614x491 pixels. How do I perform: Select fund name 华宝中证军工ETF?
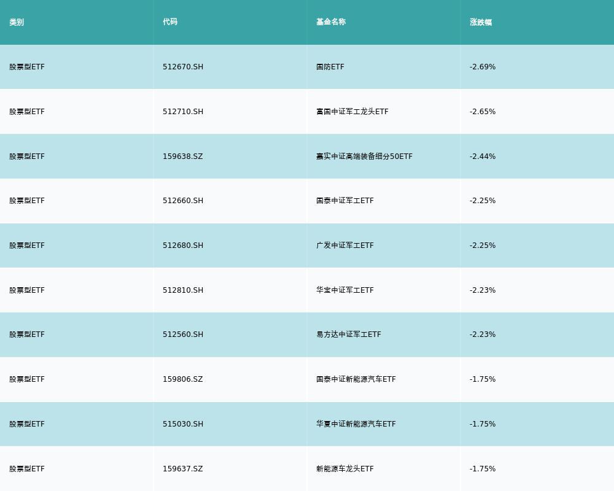(345, 290)
